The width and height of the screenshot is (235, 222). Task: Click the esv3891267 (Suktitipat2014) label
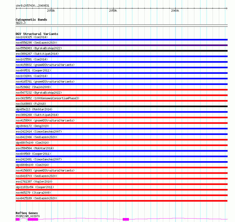tap(37, 54)
